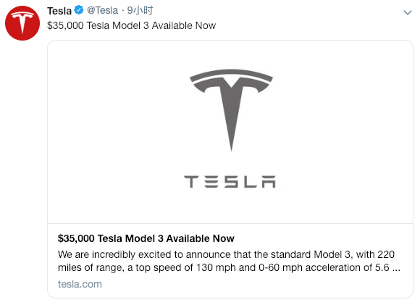This screenshot has height=305, width=420.
Task: Visit the @Tesla handle link
Action: (x=102, y=10)
